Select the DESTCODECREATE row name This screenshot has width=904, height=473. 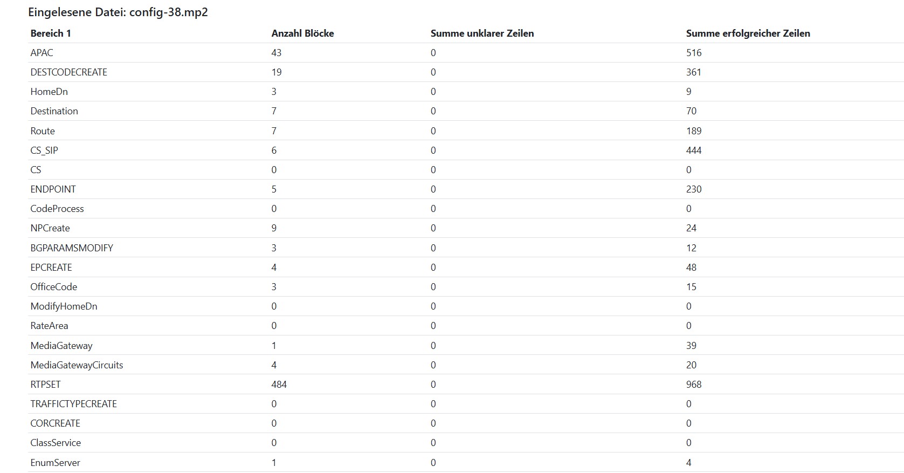pos(69,72)
